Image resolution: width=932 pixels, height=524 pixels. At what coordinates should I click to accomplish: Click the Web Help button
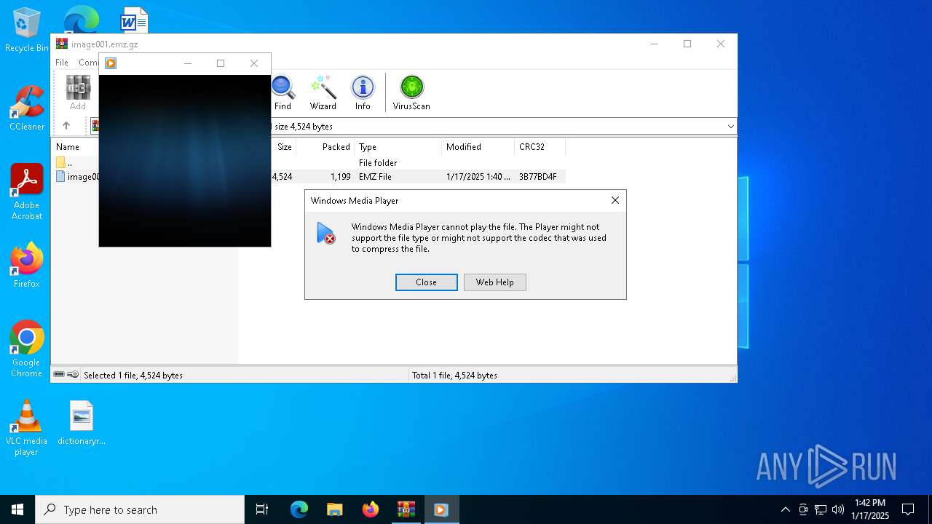(495, 282)
